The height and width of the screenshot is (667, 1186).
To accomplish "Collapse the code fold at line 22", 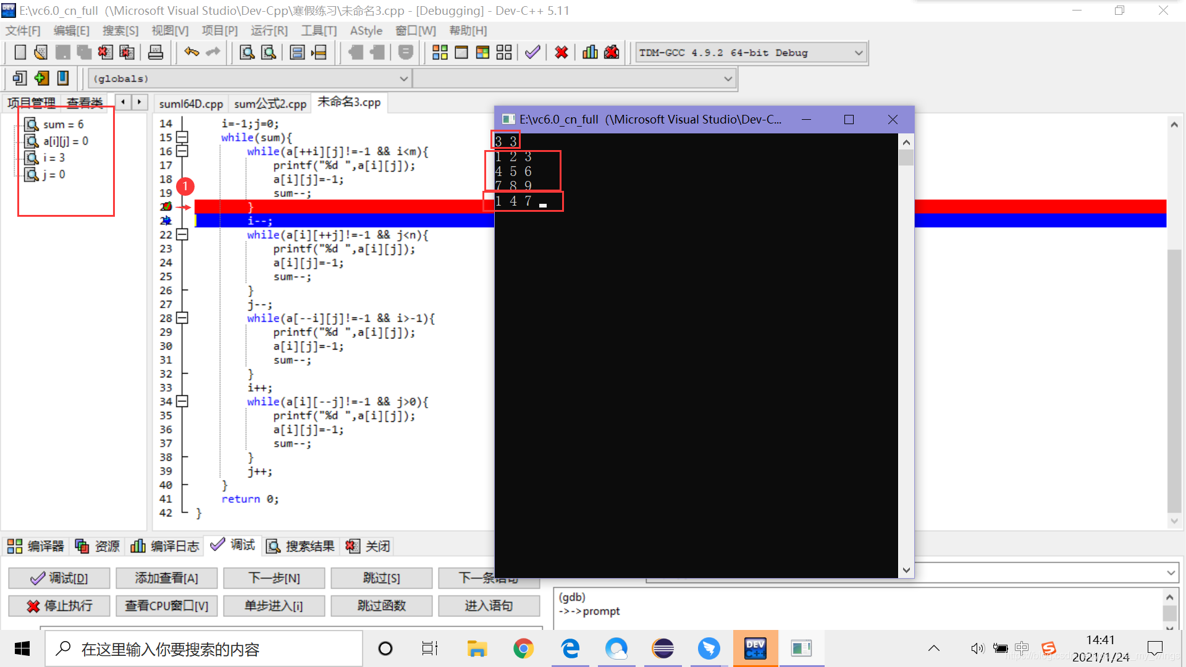I will (x=182, y=235).
